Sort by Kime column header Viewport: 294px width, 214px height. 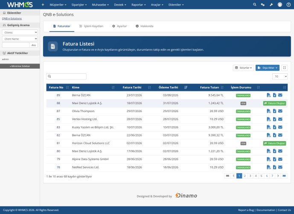pos(93,87)
